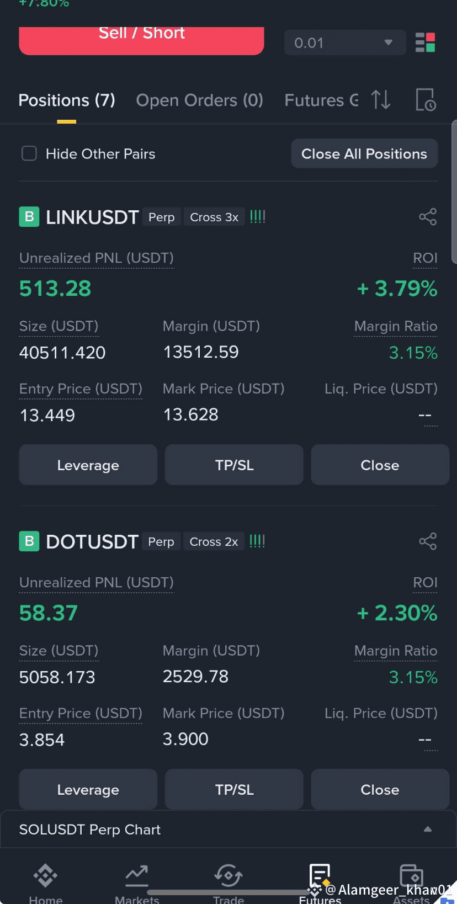Tap the Sell / Short button
The height and width of the screenshot is (904, 457).
[x=141, y=39]
